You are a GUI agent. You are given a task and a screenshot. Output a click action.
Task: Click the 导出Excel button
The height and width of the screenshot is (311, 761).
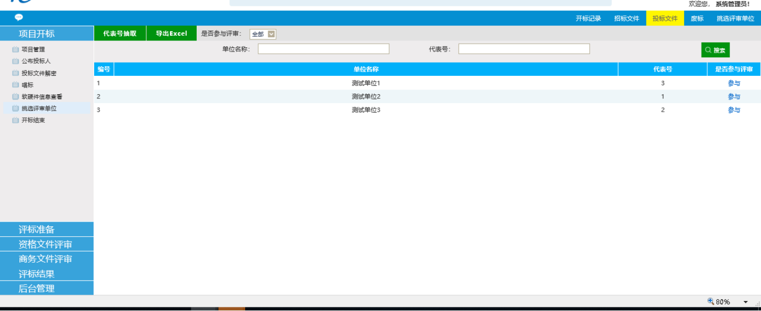pos(171,34)
